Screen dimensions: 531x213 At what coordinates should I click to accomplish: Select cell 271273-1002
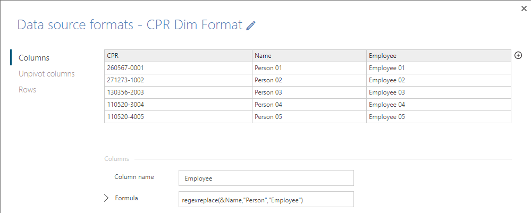pyautogui.click(x=178, y=80)
